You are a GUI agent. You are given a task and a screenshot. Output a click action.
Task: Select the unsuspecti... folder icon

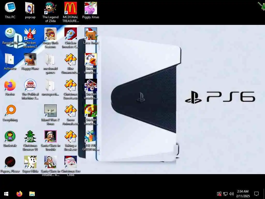click(x=50, y=85)
